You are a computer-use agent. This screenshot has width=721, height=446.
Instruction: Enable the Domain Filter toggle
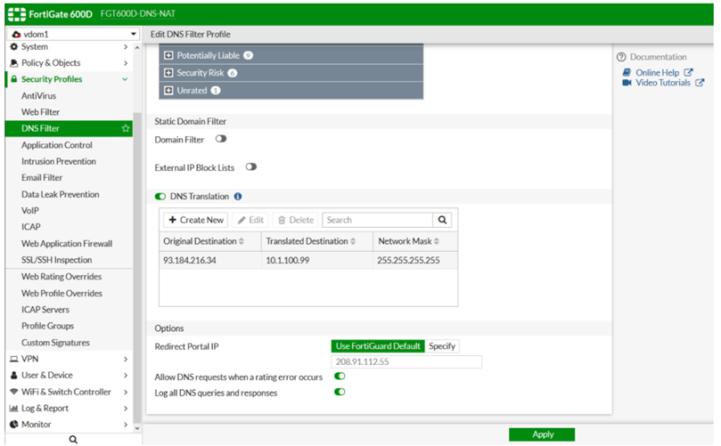221,139
